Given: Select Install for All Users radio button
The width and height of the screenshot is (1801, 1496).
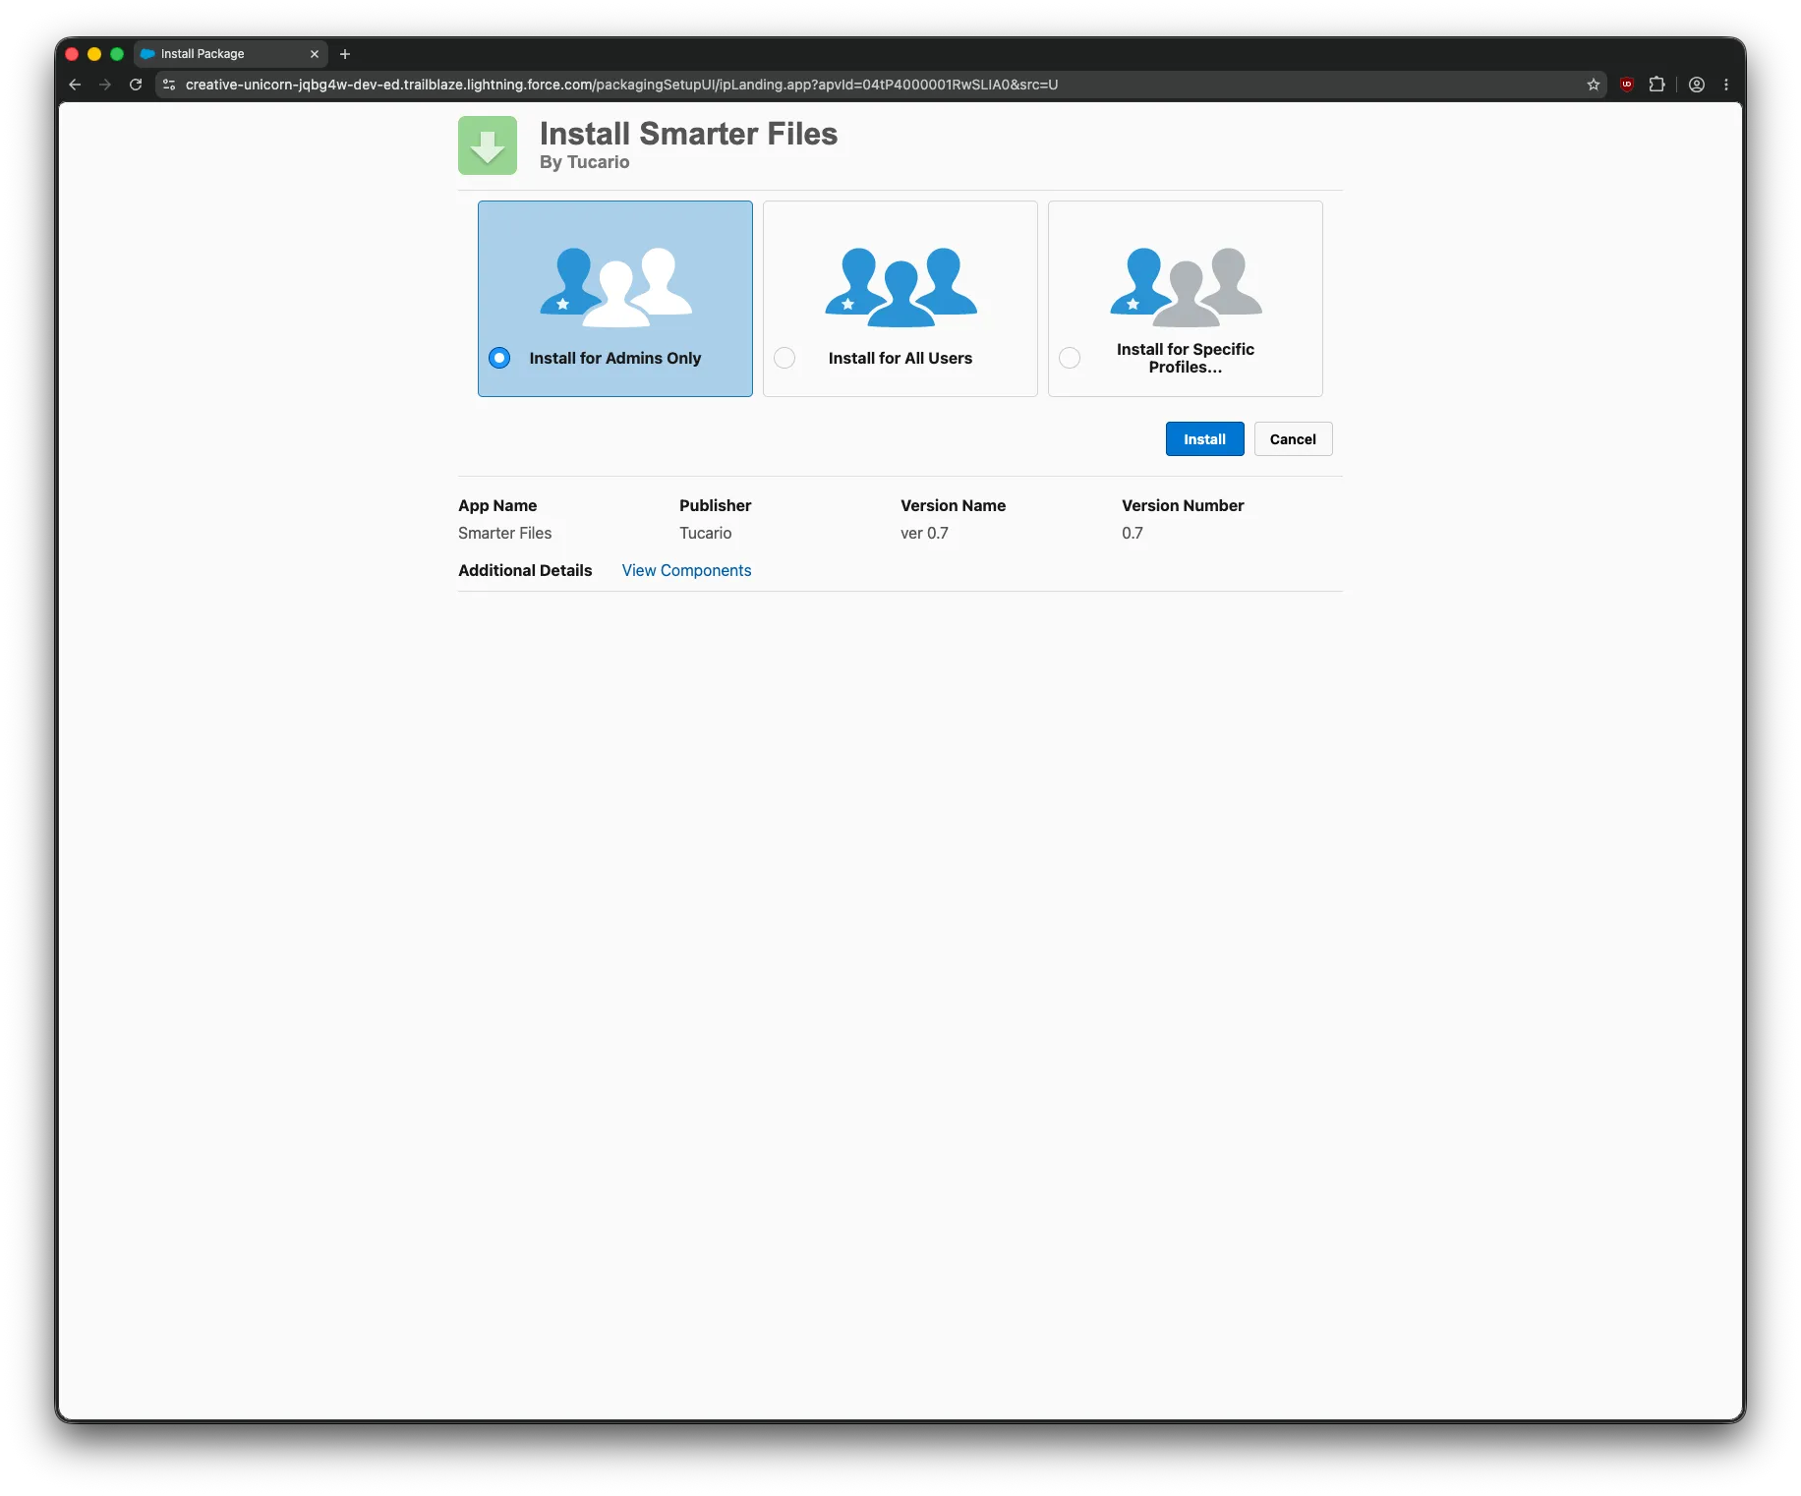Looking at the screenshot, I should point(784,358).
